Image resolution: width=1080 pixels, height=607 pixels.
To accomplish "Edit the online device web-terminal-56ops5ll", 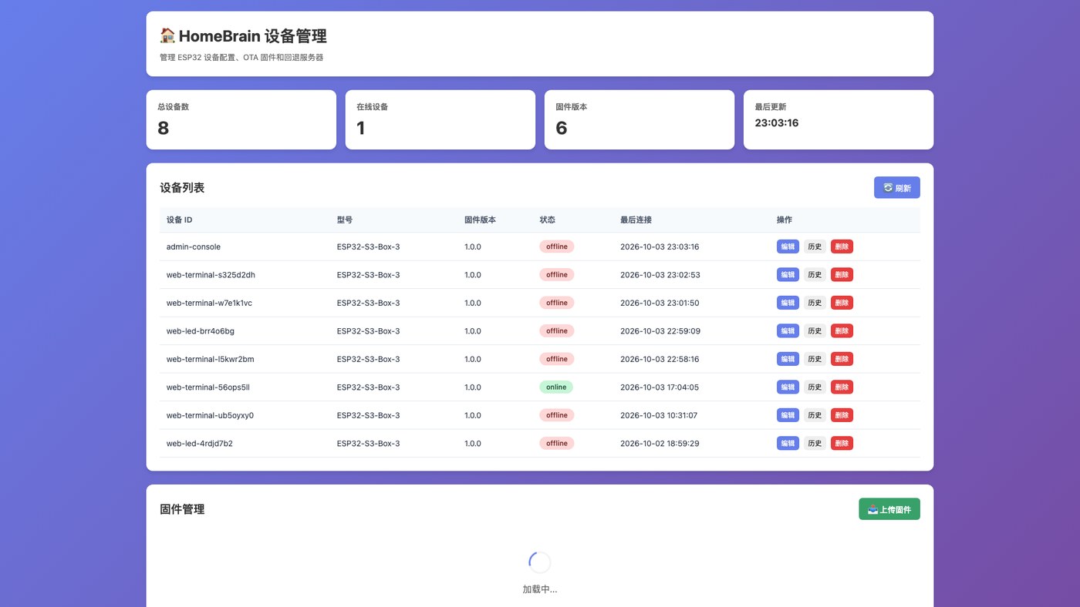I will [788, 387].
